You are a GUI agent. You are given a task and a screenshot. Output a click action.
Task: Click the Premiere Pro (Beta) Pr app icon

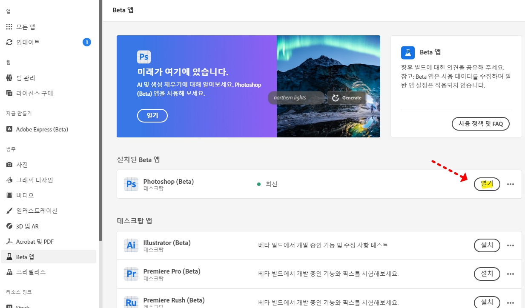coord(131,274)
